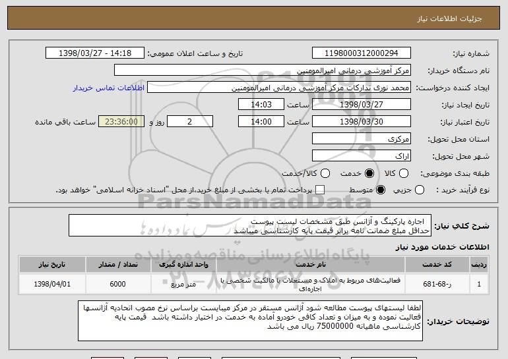Click the واحد اندازه گیری column header
This screenshot has height=359, width=508.
(x=183, y=265)
